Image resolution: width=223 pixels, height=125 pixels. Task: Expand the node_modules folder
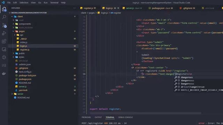(x=26, y=27)
